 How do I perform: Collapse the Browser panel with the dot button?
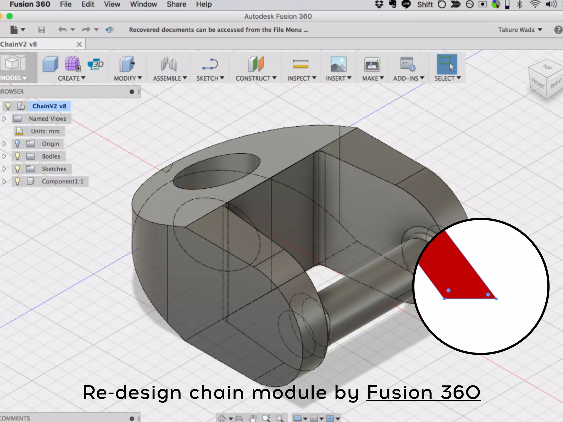coord(132,91)
